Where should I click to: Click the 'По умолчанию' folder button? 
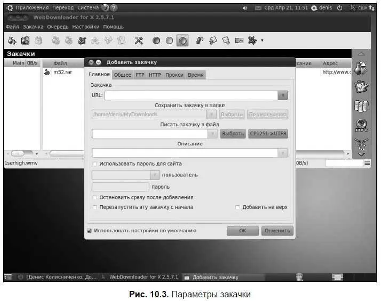point(268,114)
